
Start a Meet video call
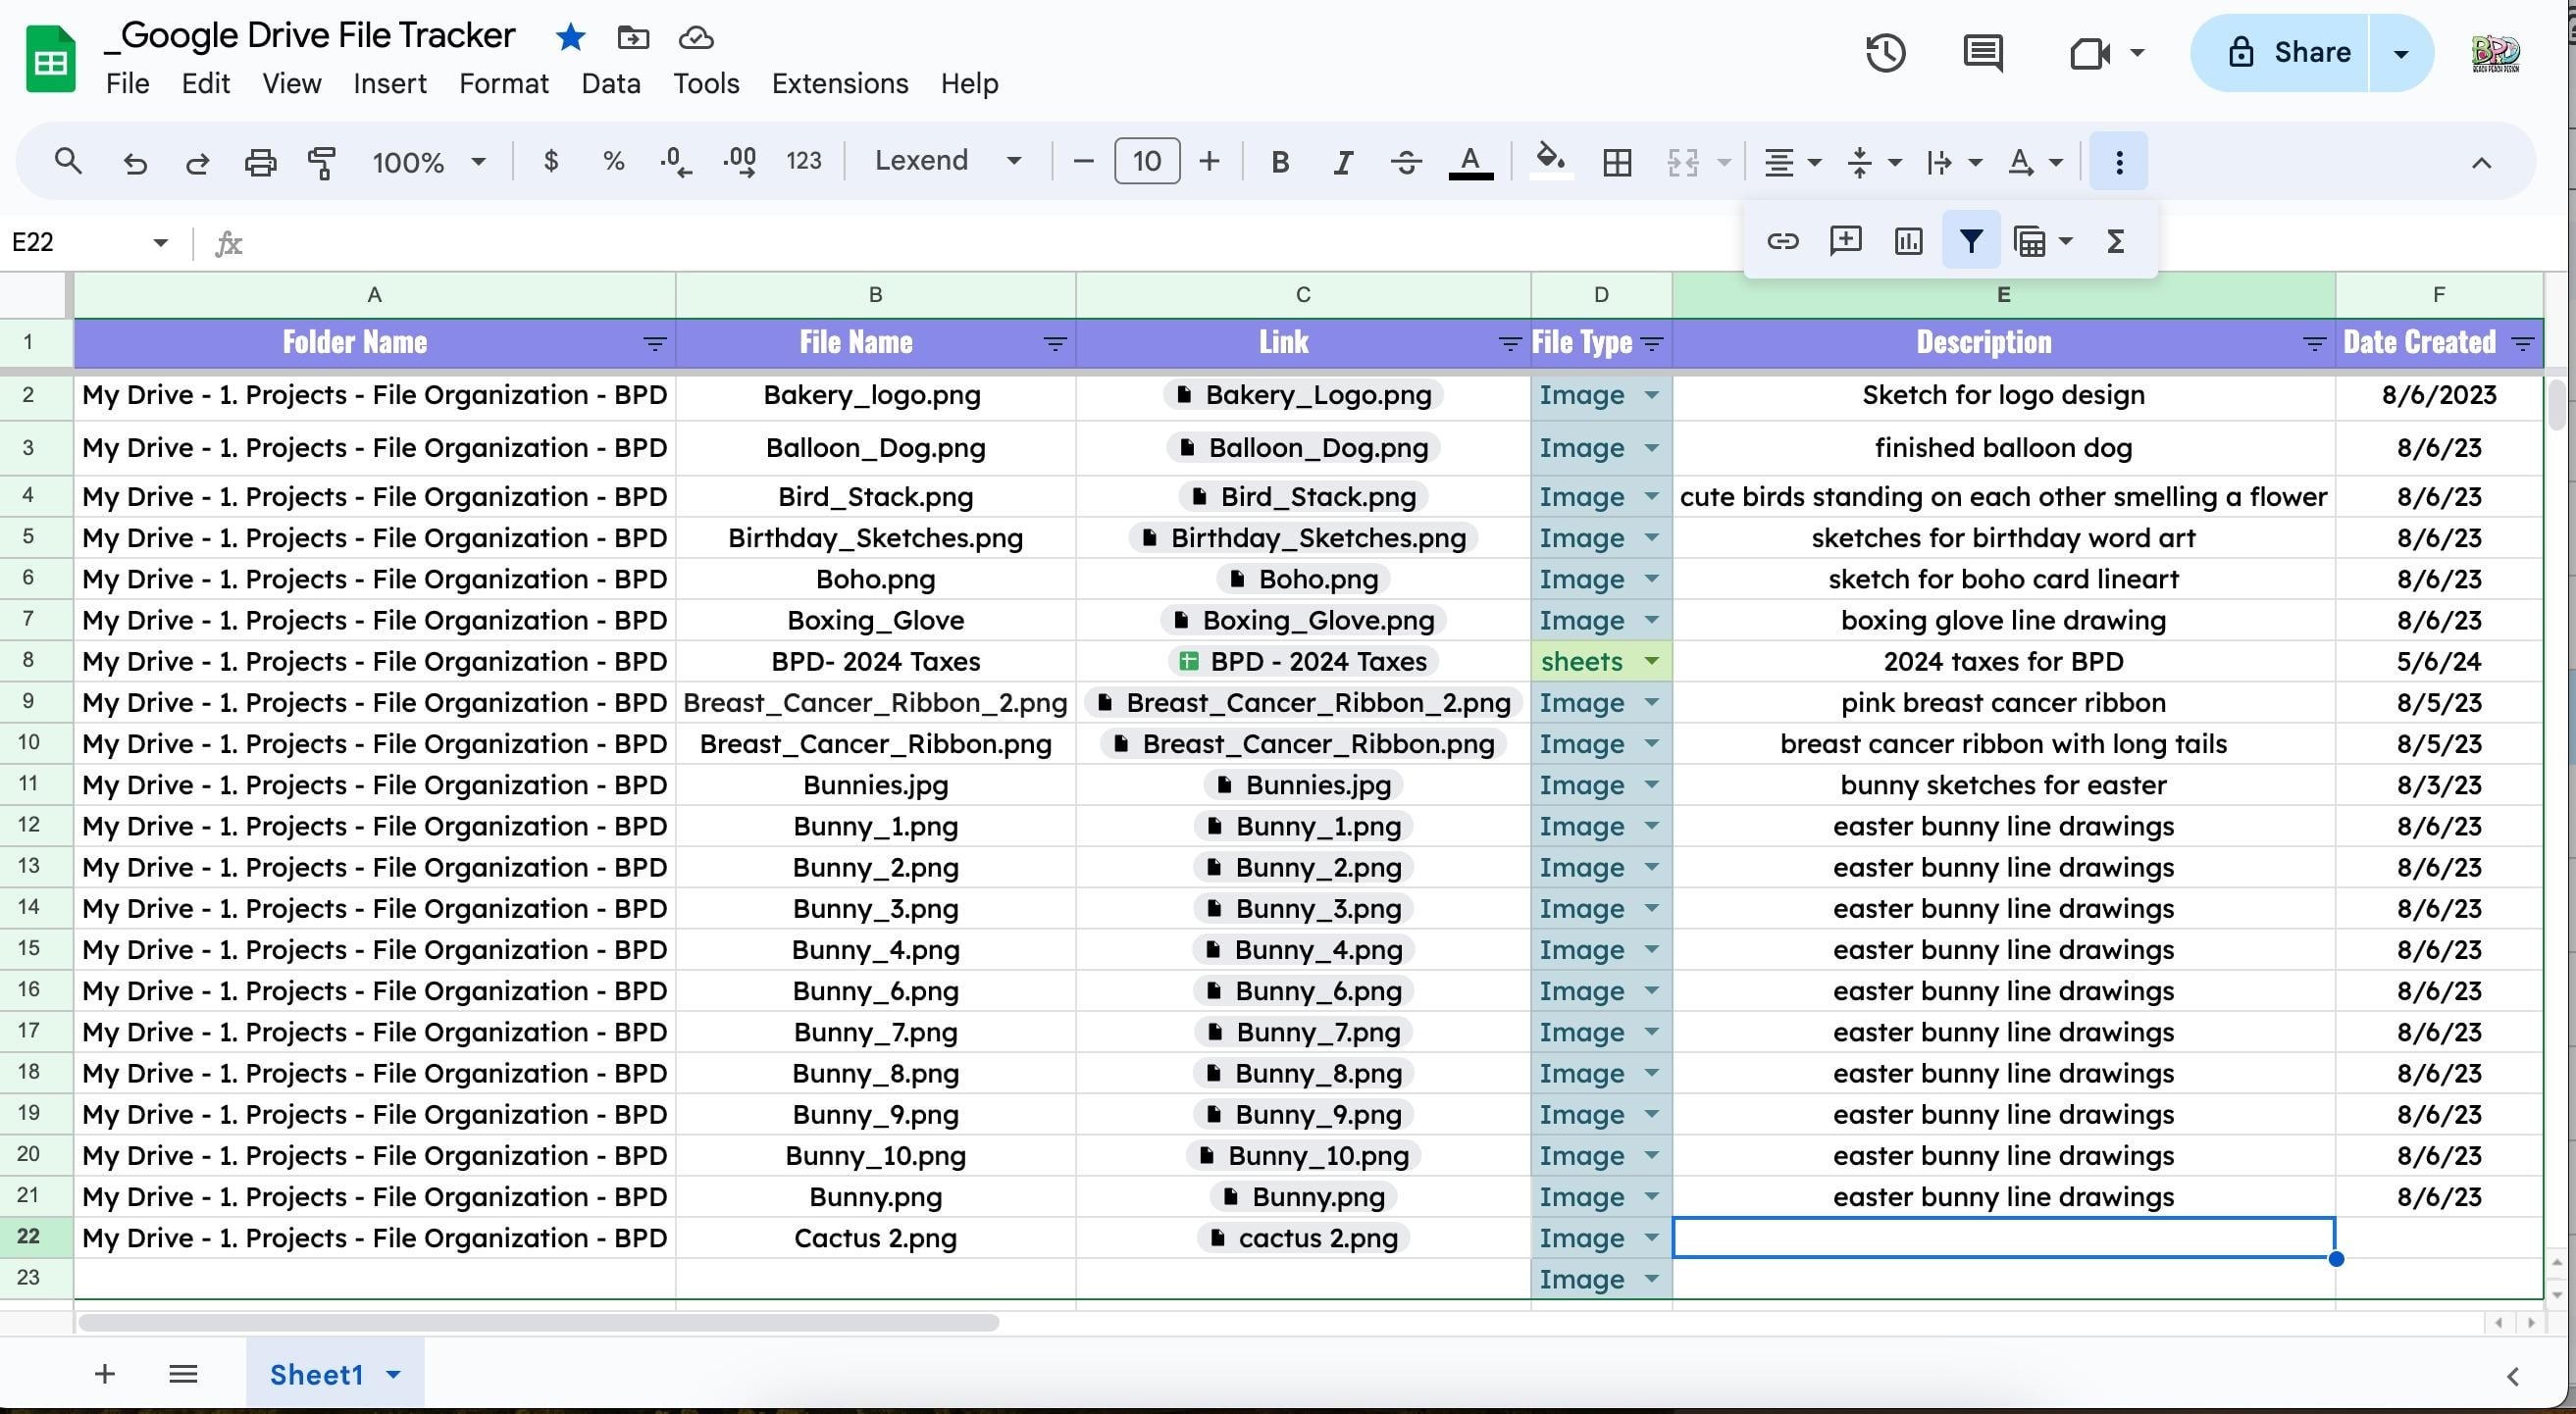pos(2089,53)
